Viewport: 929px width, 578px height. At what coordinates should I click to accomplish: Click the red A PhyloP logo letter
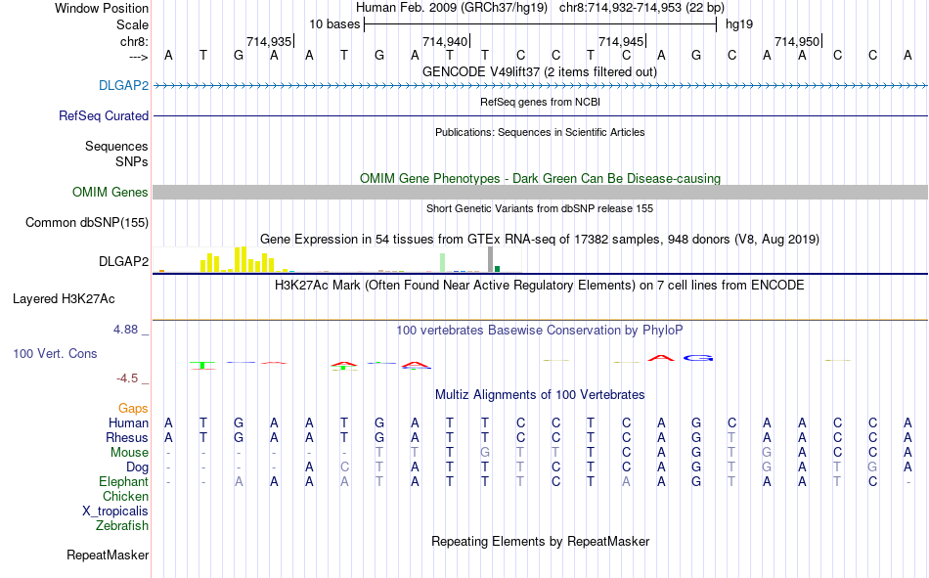[x=661, y=358]
